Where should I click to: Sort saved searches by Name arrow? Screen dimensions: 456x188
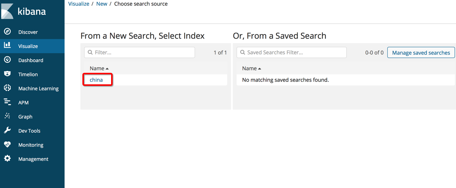(260, 69)
